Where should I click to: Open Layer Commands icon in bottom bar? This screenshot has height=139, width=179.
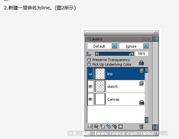click(x=90, y=127)
